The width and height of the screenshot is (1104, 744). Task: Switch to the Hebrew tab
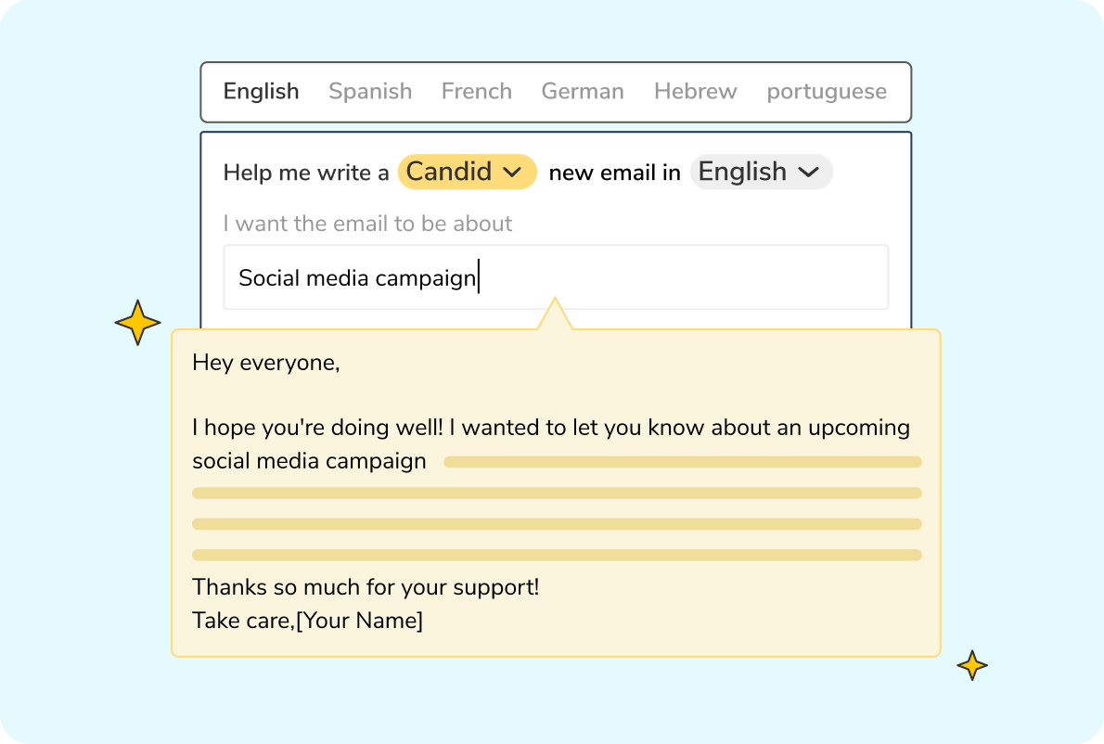(695, 92)
